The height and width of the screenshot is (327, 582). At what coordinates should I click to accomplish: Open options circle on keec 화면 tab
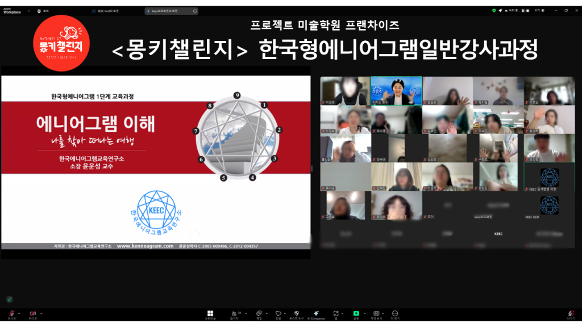point(195,11)
